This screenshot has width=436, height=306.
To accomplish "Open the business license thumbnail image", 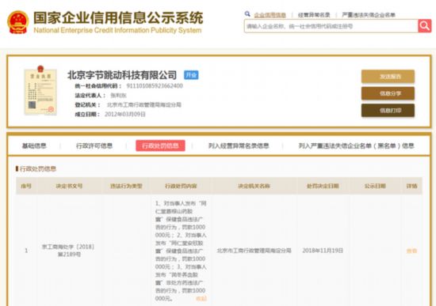I will 40,90.
